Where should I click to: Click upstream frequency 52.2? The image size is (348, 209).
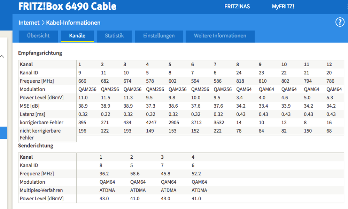(196, 174)
